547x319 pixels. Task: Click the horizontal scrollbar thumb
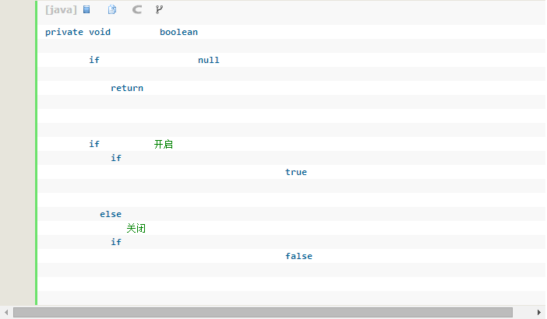tap(263, 312)
